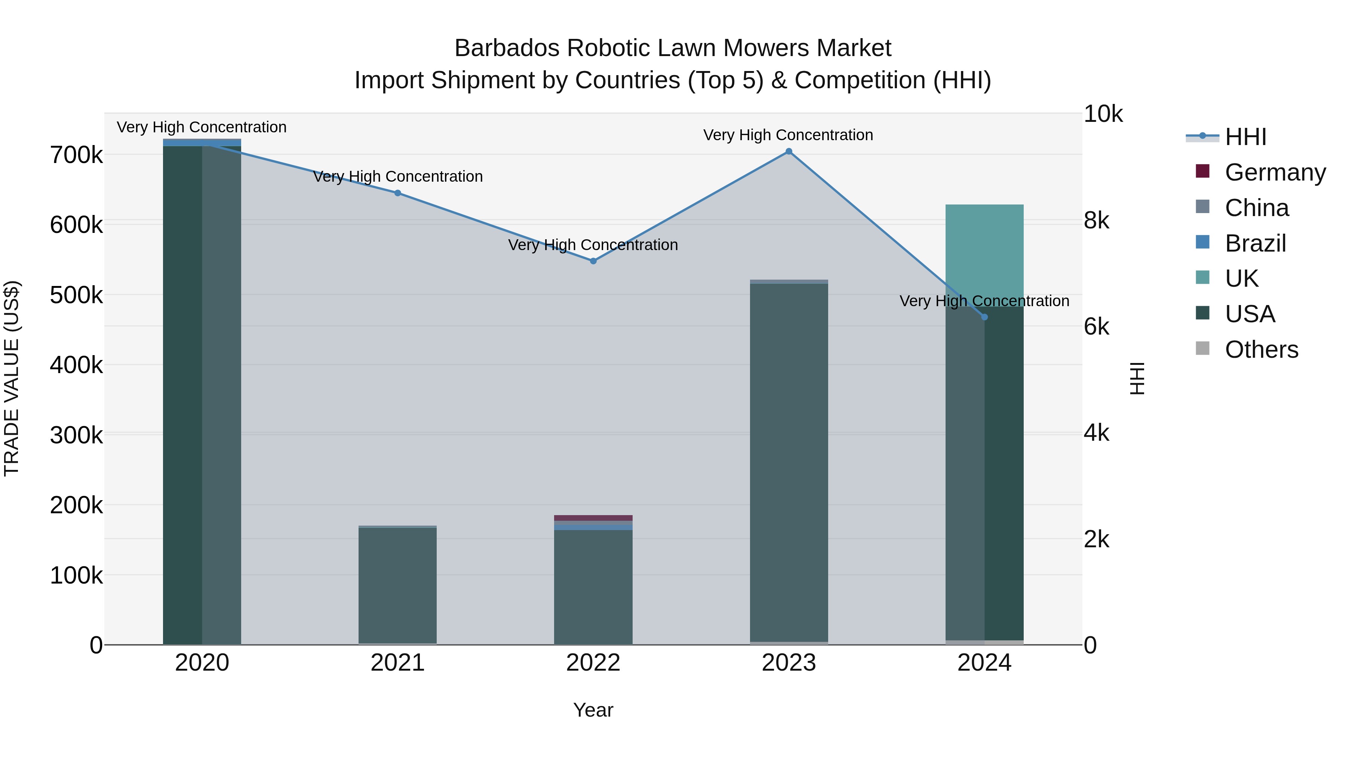
Task: Click Very High Concentration annotation for 2022
Action: (x=593, y=244)
